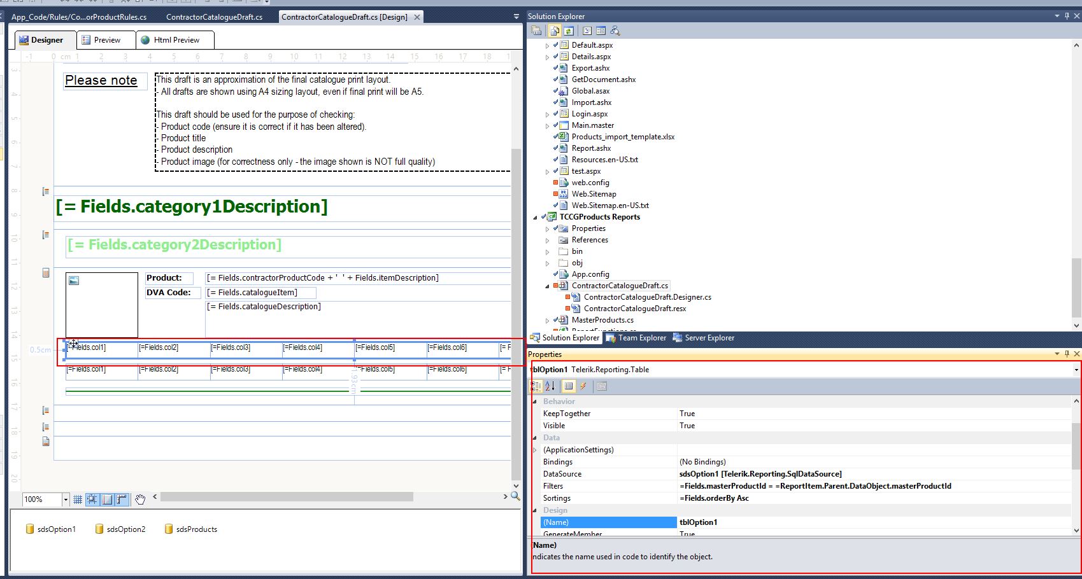
Task: Switch to Team Explorer panel tab
Action: (636, 338)
